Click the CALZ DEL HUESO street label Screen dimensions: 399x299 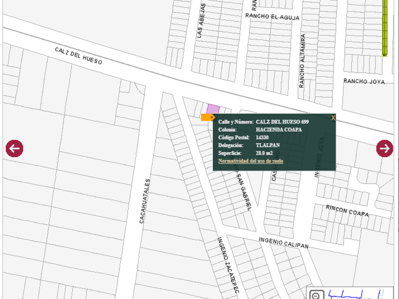tap(79, 56)
